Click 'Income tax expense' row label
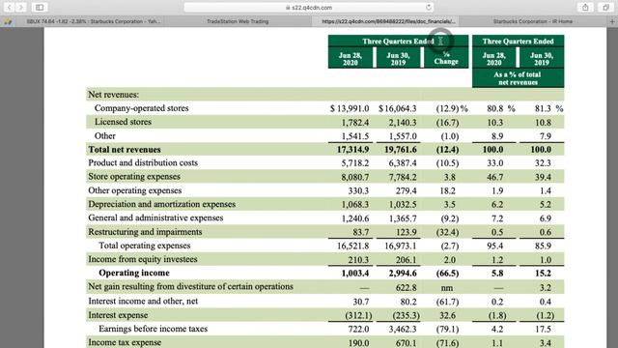Viewport: 618px width, 348px height. [125, 342]
